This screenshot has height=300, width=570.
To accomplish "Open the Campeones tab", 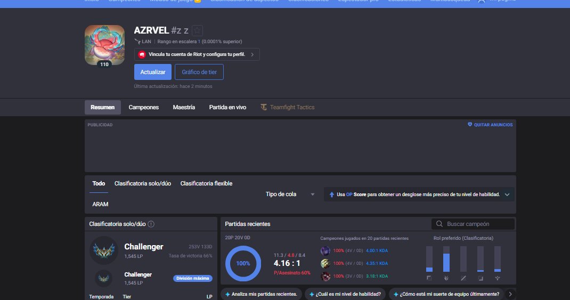I will tap(144, 107).
